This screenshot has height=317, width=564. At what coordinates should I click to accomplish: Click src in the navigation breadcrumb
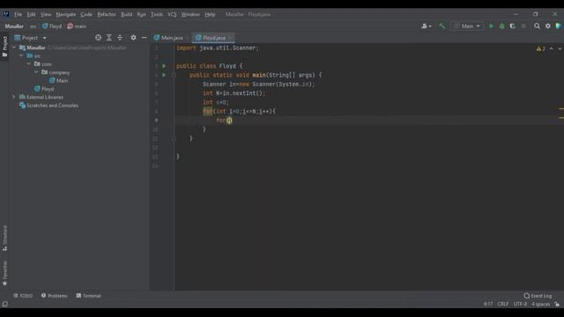click(x=33, y=26)
